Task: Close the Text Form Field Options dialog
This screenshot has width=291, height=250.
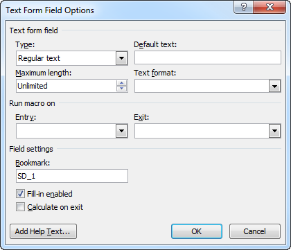Action: [270, 7]
